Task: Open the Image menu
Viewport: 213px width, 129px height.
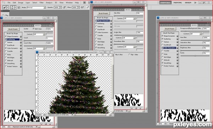Action: pyautogui.click(x=21, y=2)
